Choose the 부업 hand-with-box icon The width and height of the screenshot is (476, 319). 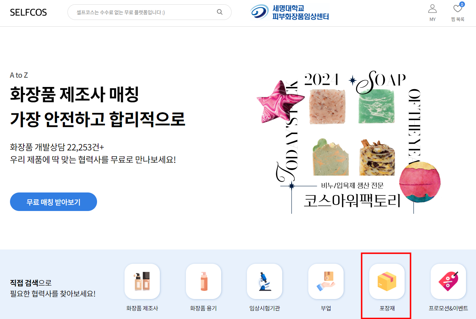(326, 281)
